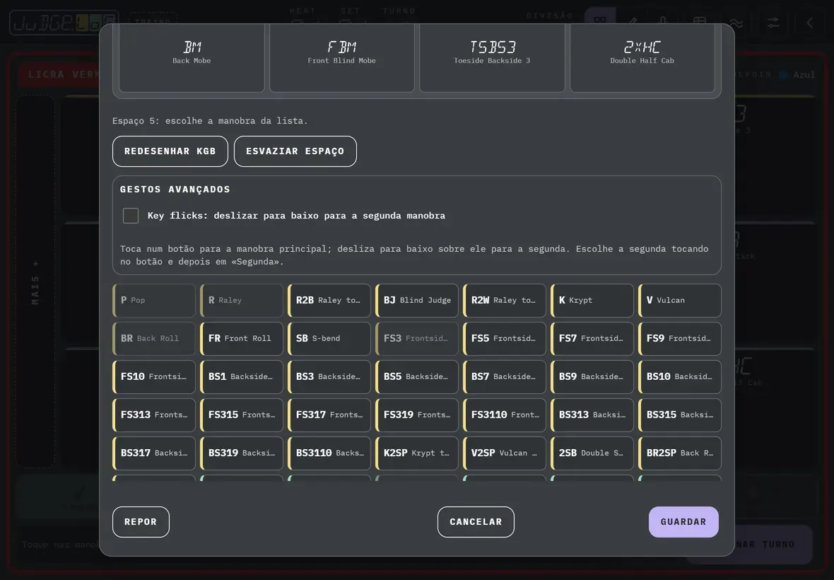Click the ESVAZIAR ESPAÇO button
The height and width of the screenshot is (580, 834).
(295, 151)
